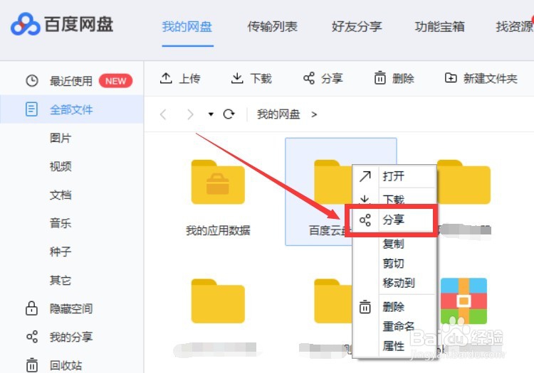The height and width of the screenshot is (373, 534).
Task: Select 全部文件 in sidebar
Action: tap(71, 109)
